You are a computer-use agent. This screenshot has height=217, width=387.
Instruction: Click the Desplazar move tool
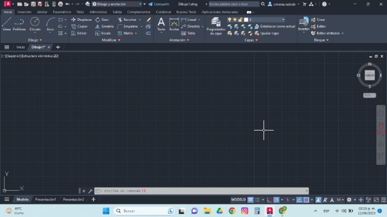click(81, 20)
